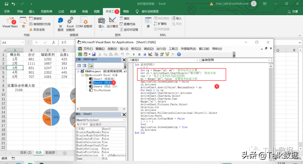The image size is (303, 164).
Task: Start 录制宏 macro recording
Action: 36,19
